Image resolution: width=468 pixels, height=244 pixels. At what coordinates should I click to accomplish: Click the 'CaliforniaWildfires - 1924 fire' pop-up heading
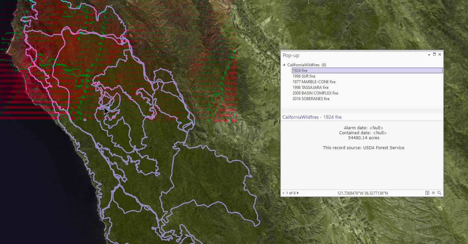point(312,117)
